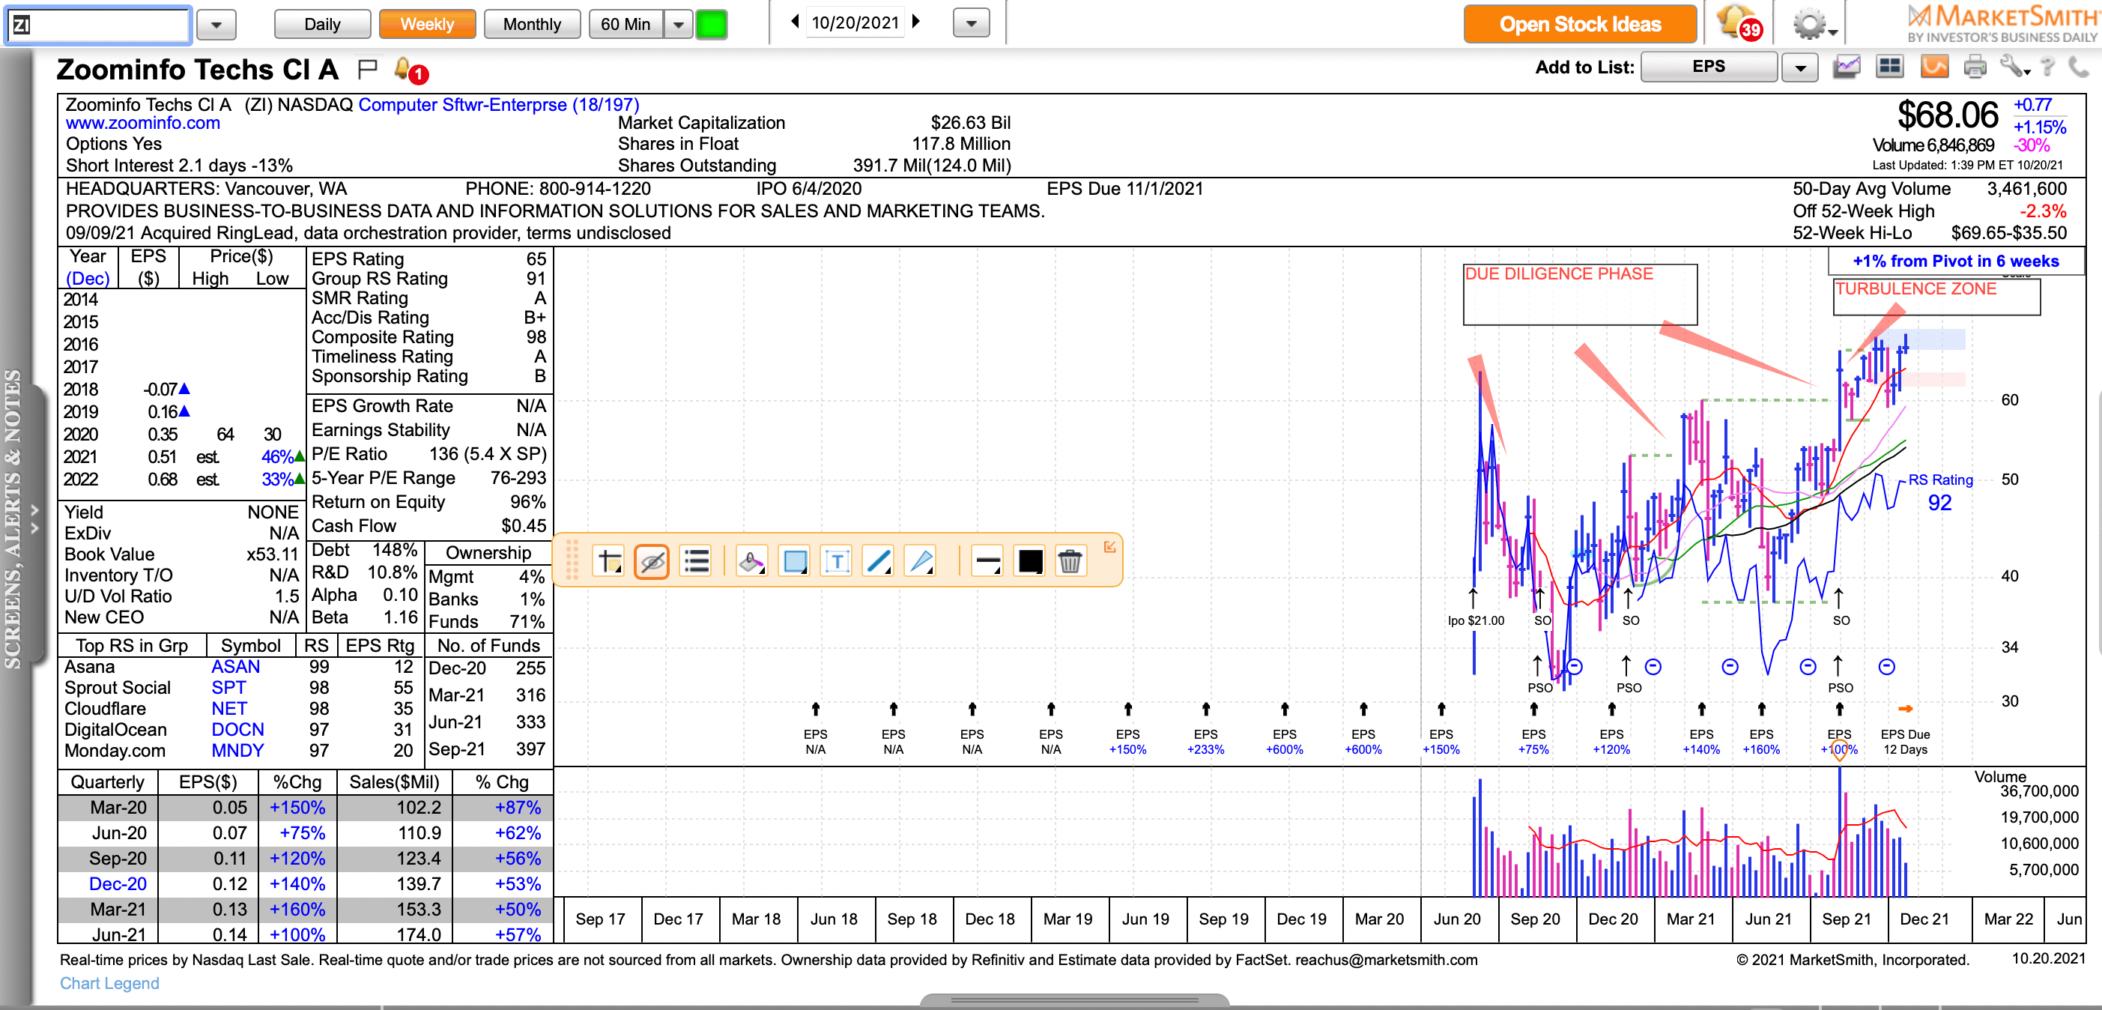Switch to multi-chart grid layout icon
Image resolution: width=2102 pixels, height=1010 pixels.
click(1890, 67)
